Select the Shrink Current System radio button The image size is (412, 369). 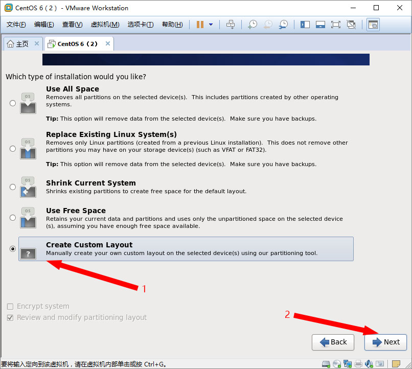[13, 187]
